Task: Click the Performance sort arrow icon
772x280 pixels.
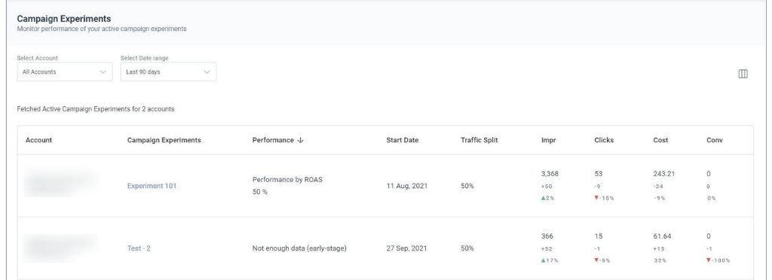Action: tap(300, 141)
